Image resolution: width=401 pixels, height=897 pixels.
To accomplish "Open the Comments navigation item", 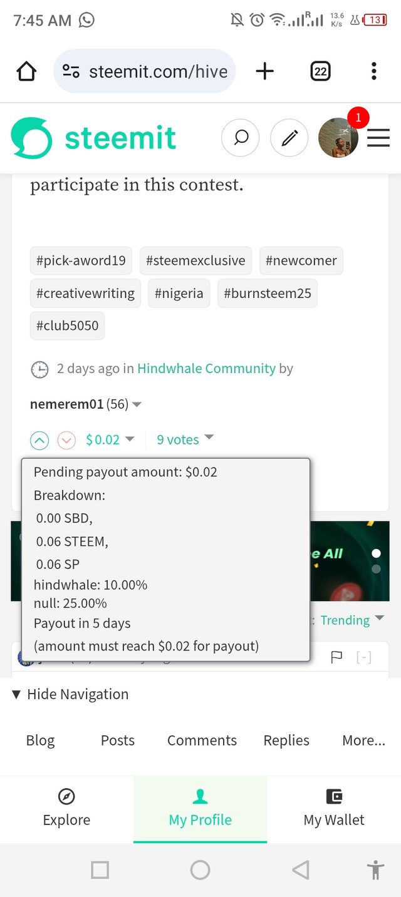I will tap(202, 741).
